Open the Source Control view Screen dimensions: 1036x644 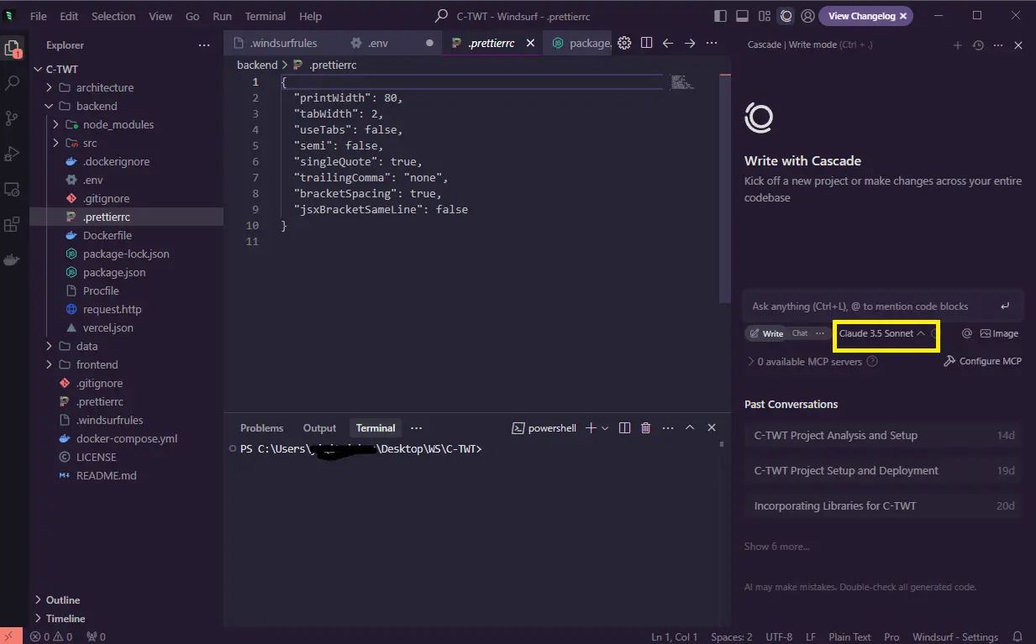[13, 118]
